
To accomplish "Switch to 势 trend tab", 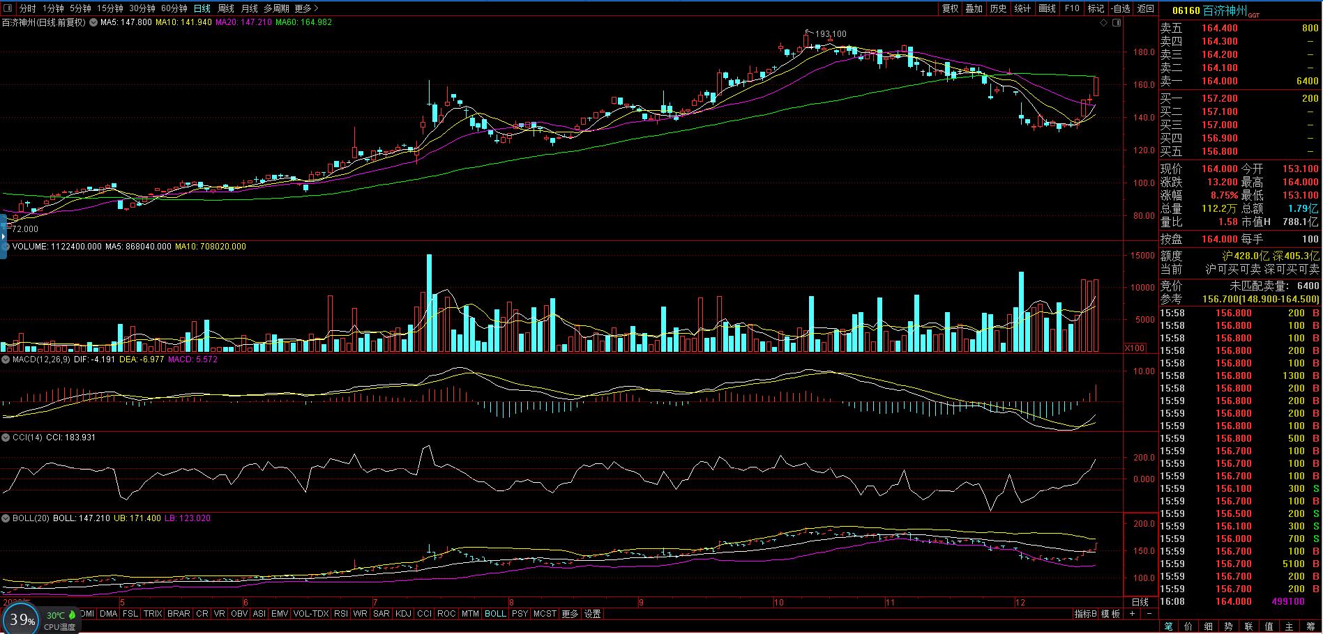I will click(1229, 626).
